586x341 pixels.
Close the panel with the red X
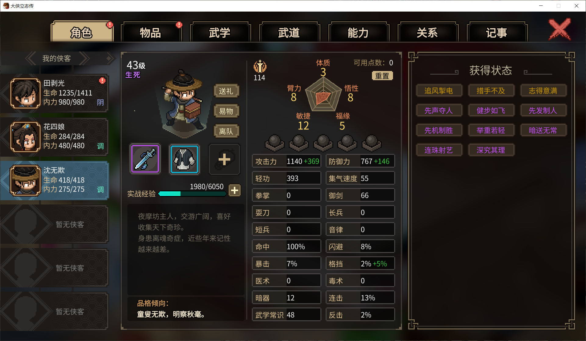coord(560,29)
